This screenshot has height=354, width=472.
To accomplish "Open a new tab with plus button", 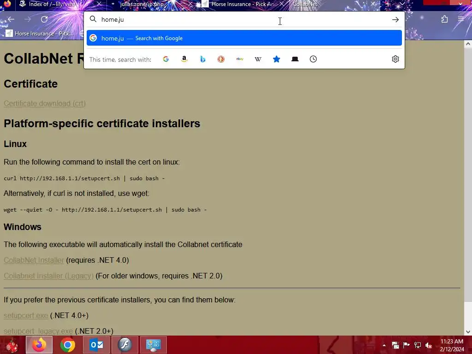I will [x=388, y=4].
